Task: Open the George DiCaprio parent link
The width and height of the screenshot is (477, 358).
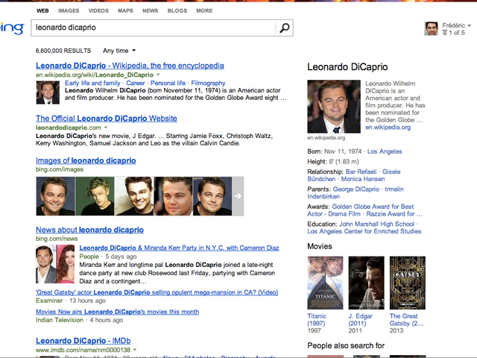Action: point(356,189)
